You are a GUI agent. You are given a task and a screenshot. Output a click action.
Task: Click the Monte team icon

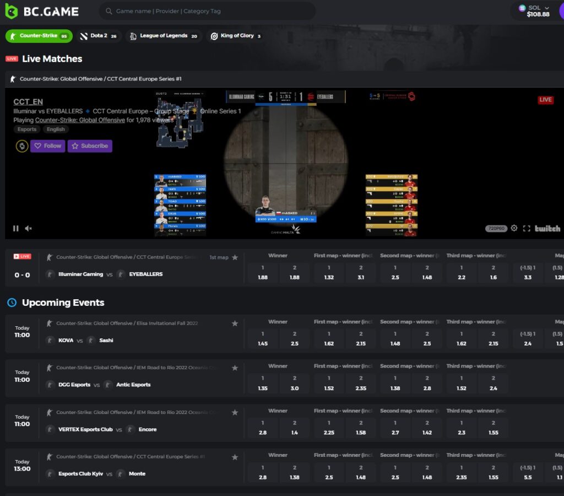click(x=121, y=474)
